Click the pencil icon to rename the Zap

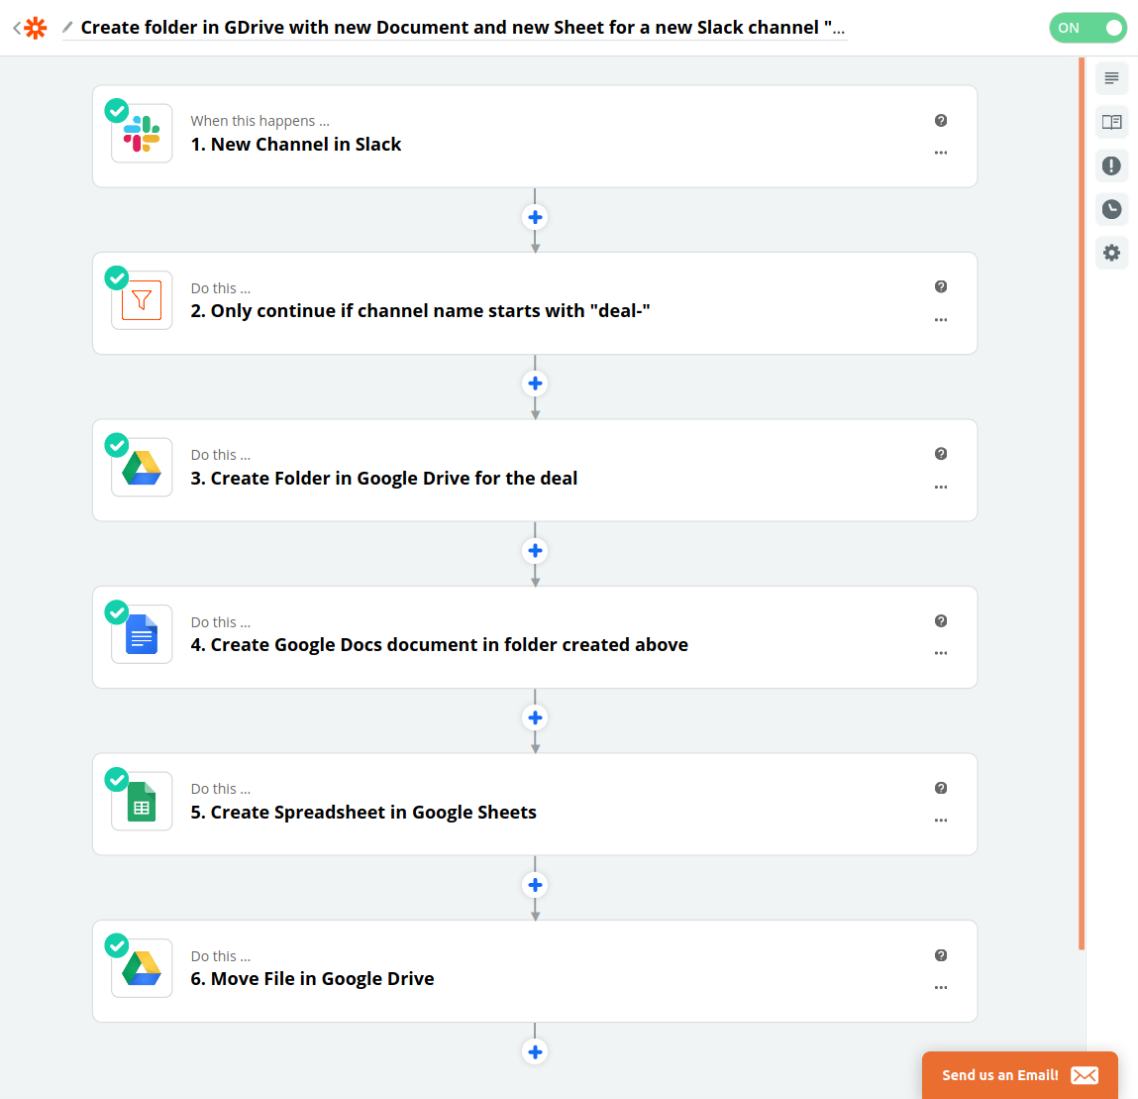[x=67, y=28]
